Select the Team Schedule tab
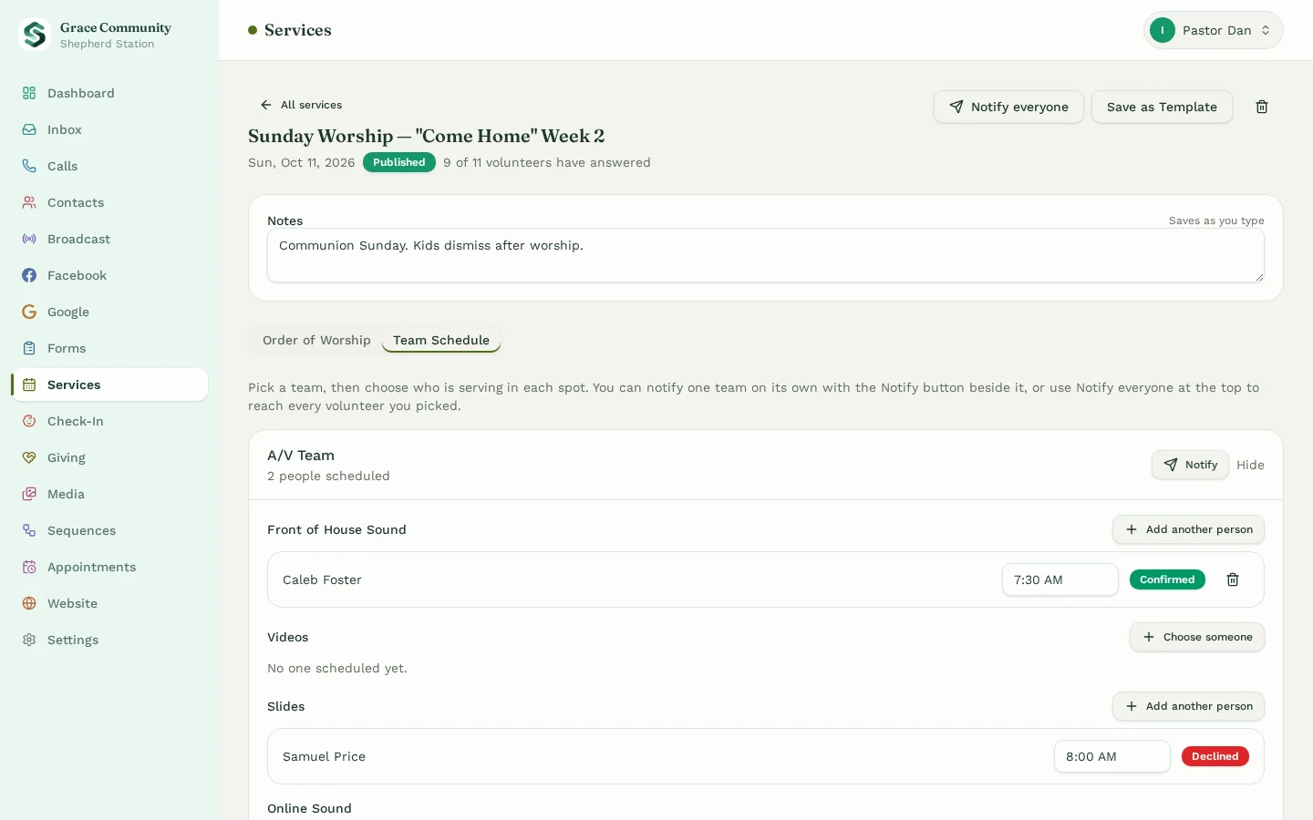This screenshot has height=820, width=1313. [441, 340]
